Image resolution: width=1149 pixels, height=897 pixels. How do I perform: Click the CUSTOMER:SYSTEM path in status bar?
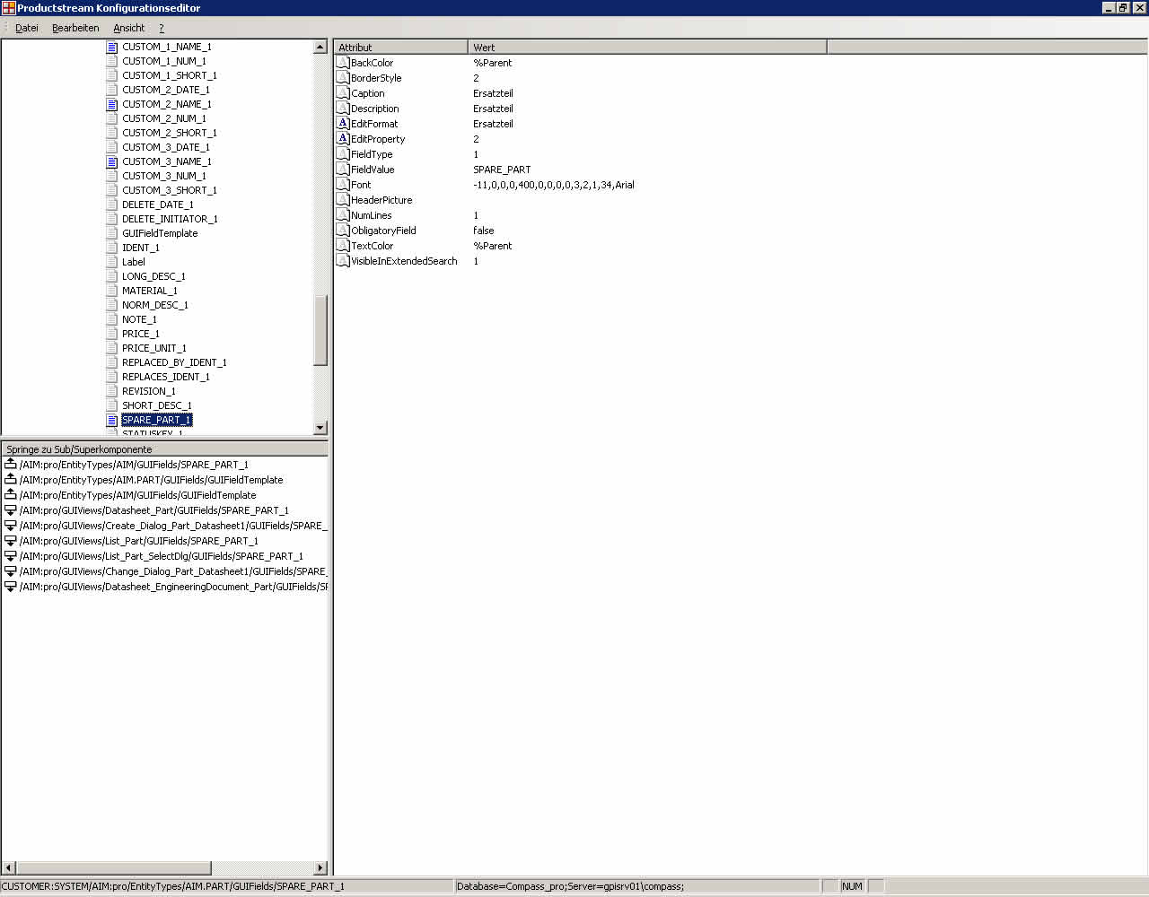click(x=173, y=886)
